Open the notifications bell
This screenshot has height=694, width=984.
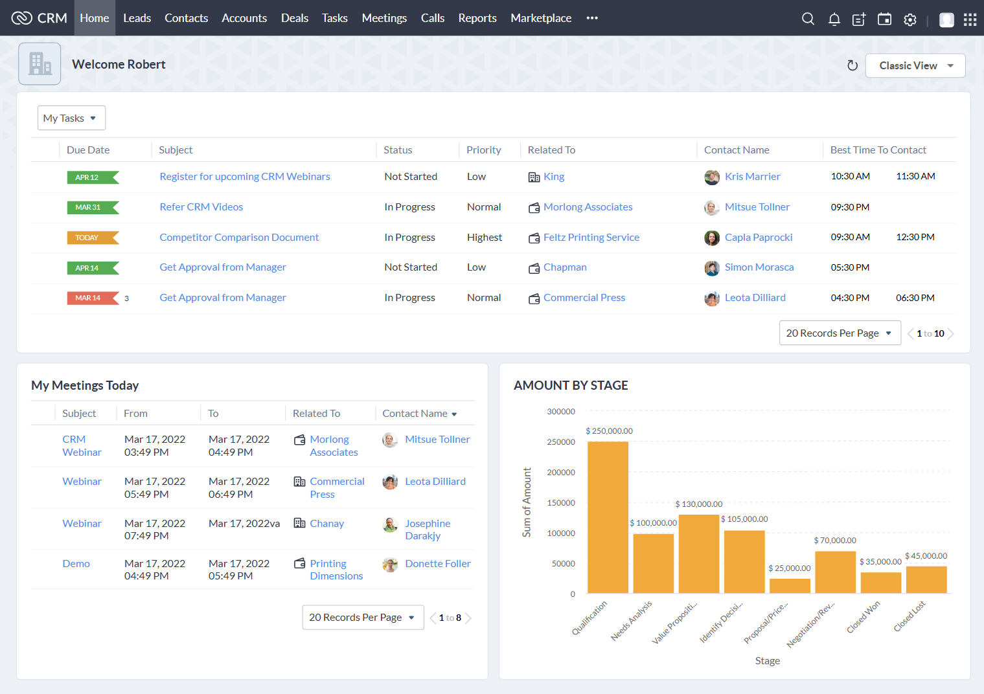click(x=834, y=19)
